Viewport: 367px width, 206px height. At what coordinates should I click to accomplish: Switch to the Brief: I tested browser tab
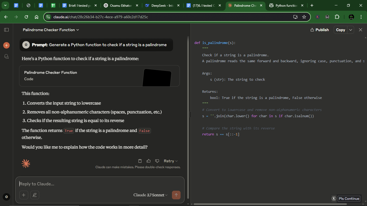(80, 5)
